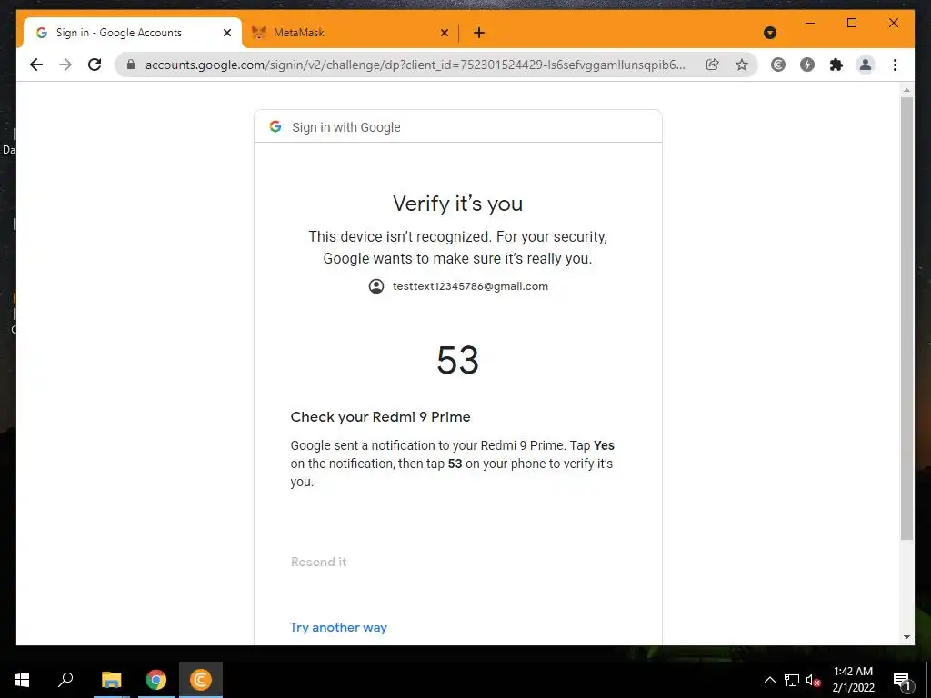Click the page vertical scrollbar
This screenshot has height=698, width=931.
(906, 318)
